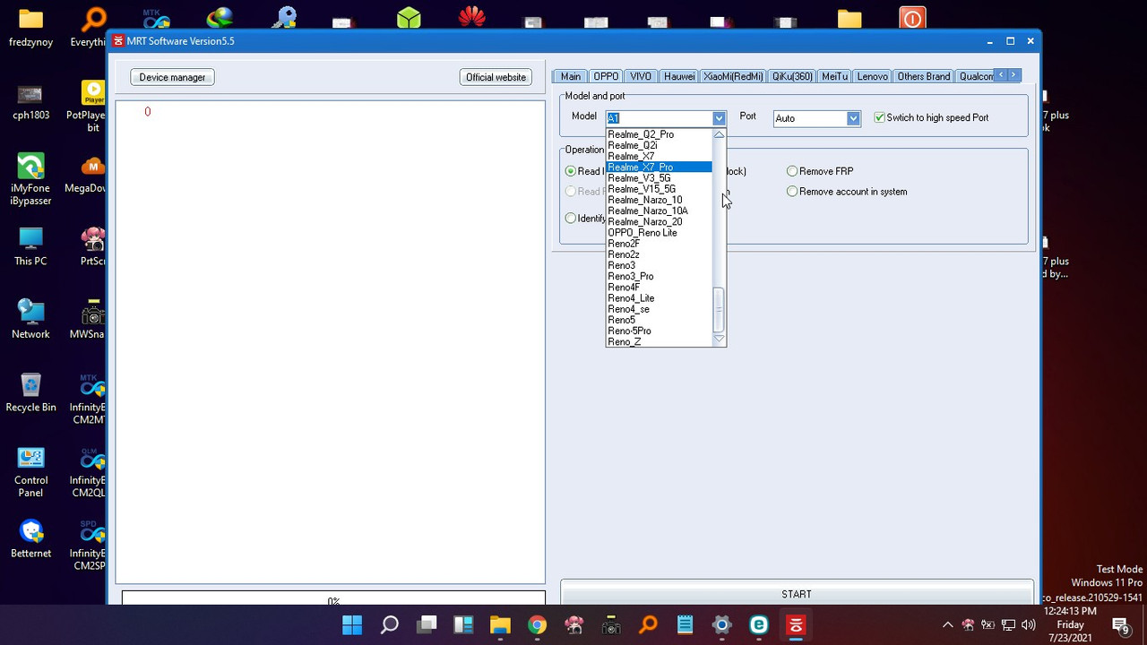
Task: Open the settings gear in taskbar
Action: [722, 625]
